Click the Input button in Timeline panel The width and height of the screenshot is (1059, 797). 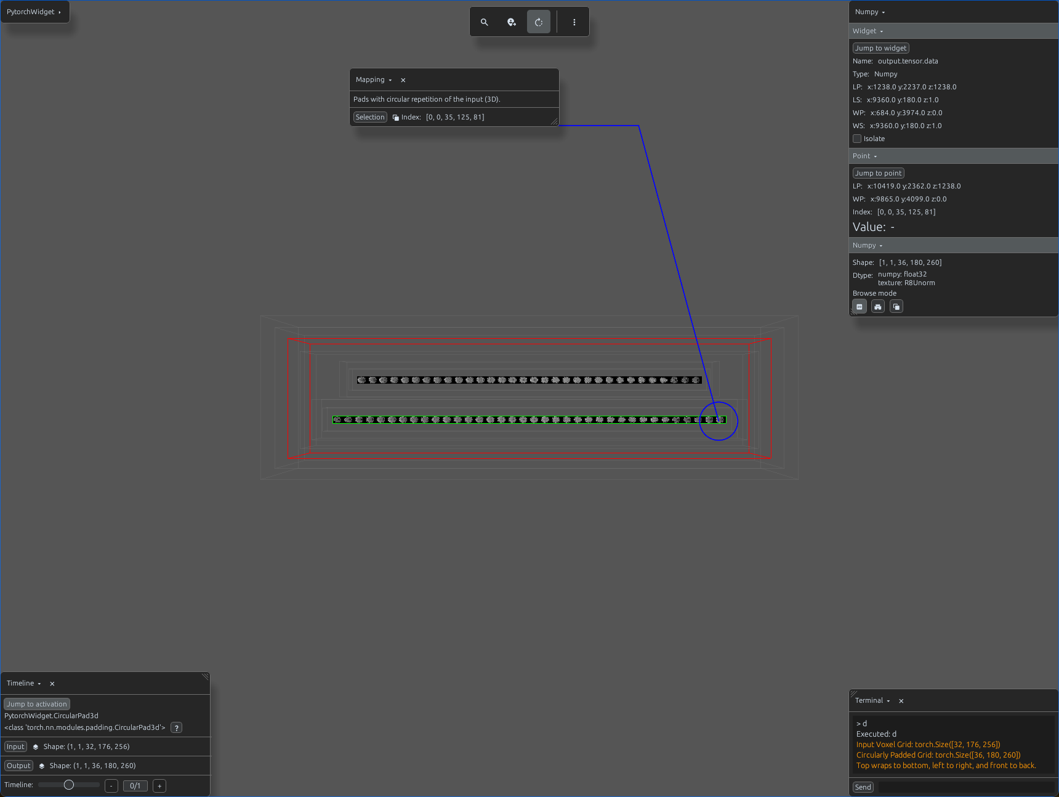click(x=15, y=746)
